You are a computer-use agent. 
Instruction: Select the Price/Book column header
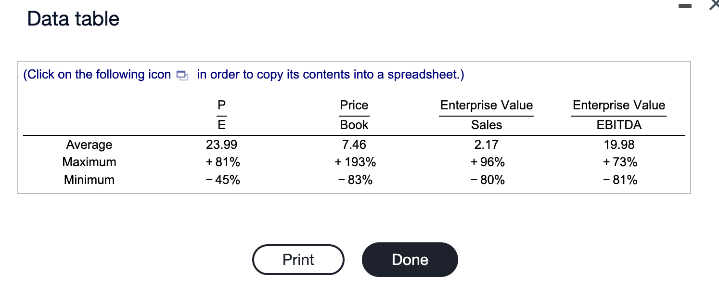[354, 115]
